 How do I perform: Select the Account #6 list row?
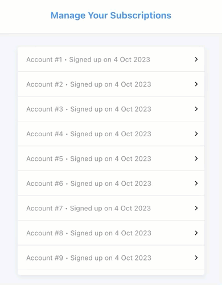click(x=111, y=184)
